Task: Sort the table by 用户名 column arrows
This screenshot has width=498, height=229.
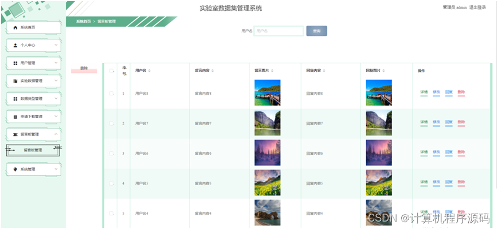Action: [149, 71]
